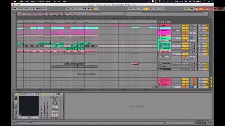The image size is (225, 126).
Task: Unfold the vocal track
Action: [159, 25]
